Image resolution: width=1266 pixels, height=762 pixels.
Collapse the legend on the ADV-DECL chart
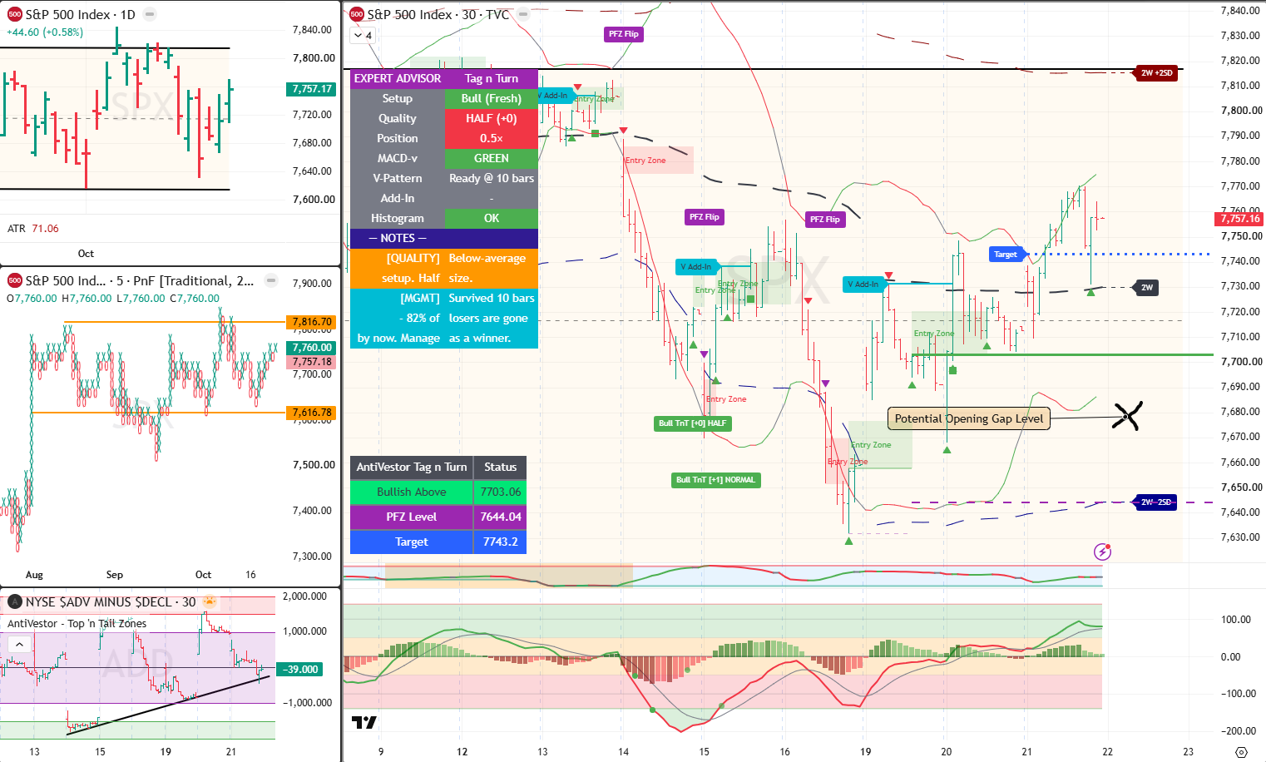click(x=19, y=644)
